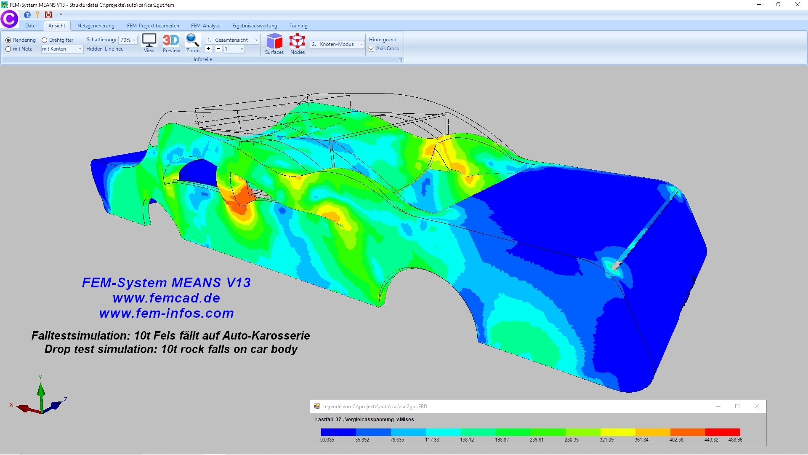Screen dimensions: 808x455
Task: Click the View monitor icon
Action: pyautogui.click(x=149, y=41)
